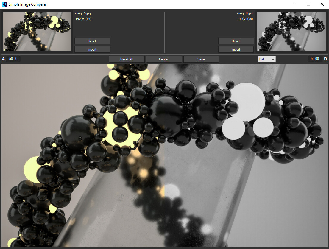Select the imageB.jpg thumbnail preview
Image resolution: width=329 pixels, height=249 pixels.
pos(291,31)
